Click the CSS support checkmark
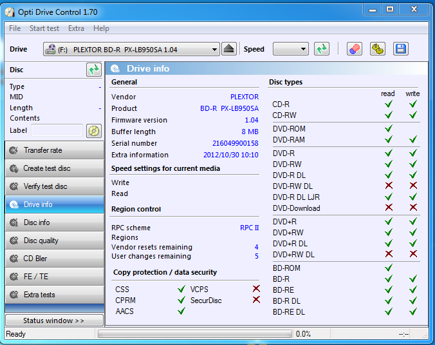The width and height of the screenshot is (435, 345). click(181, 289)
